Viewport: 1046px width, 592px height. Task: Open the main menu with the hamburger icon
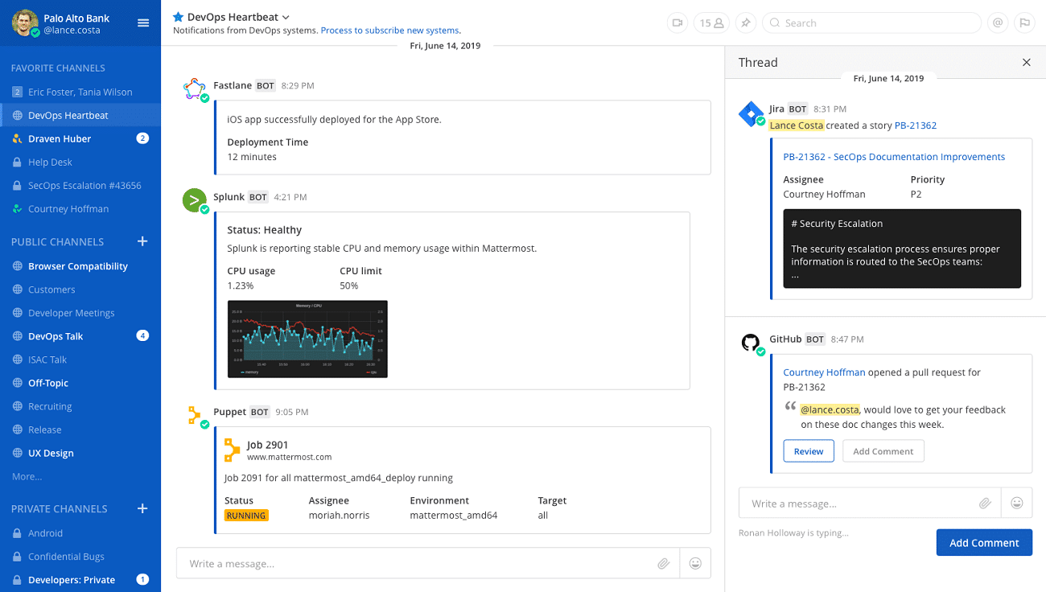click(143, 23)
